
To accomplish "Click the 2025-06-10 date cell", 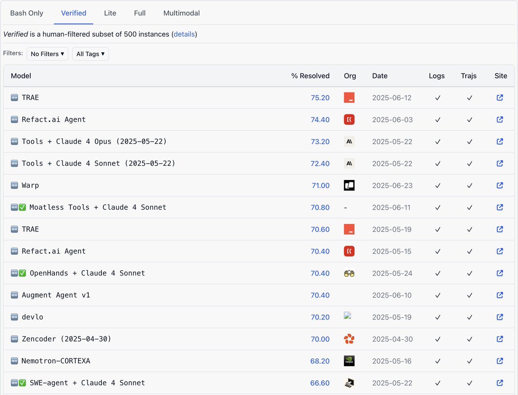I will 392,295.
